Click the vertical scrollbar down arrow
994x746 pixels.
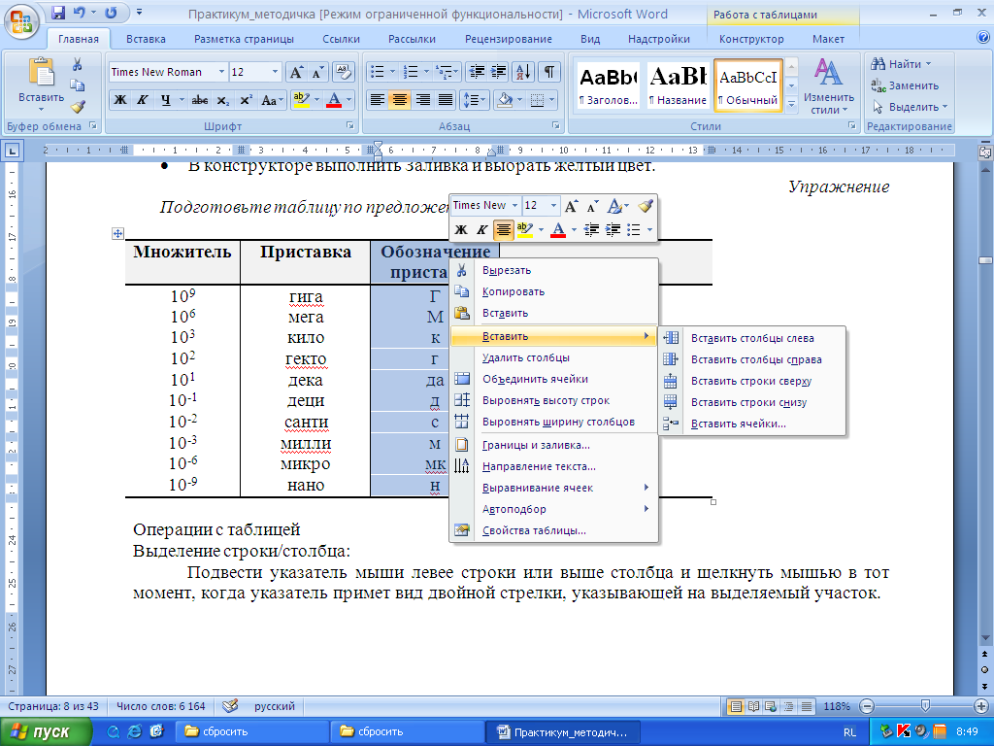tap(984, 639)
